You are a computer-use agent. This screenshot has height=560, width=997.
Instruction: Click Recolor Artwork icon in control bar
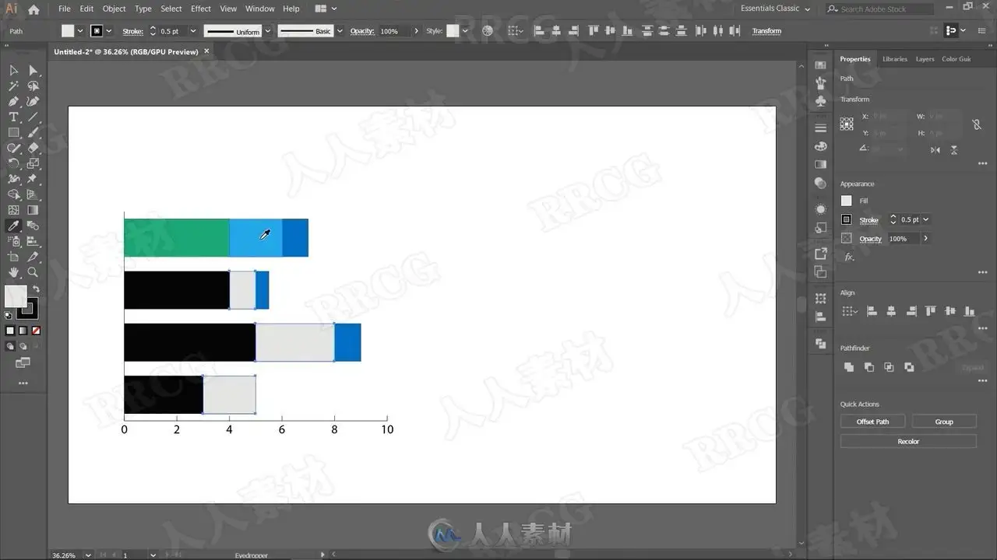488,31
